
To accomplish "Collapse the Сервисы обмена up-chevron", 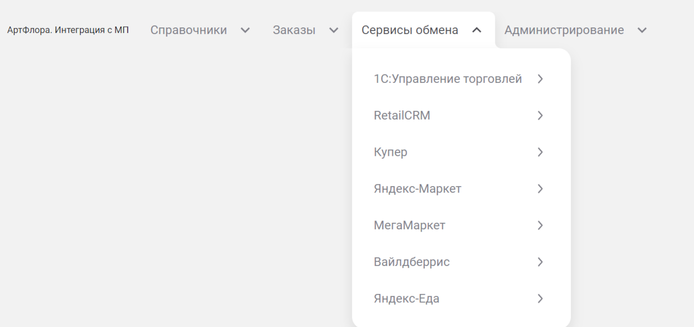I will tap(477, 30).
